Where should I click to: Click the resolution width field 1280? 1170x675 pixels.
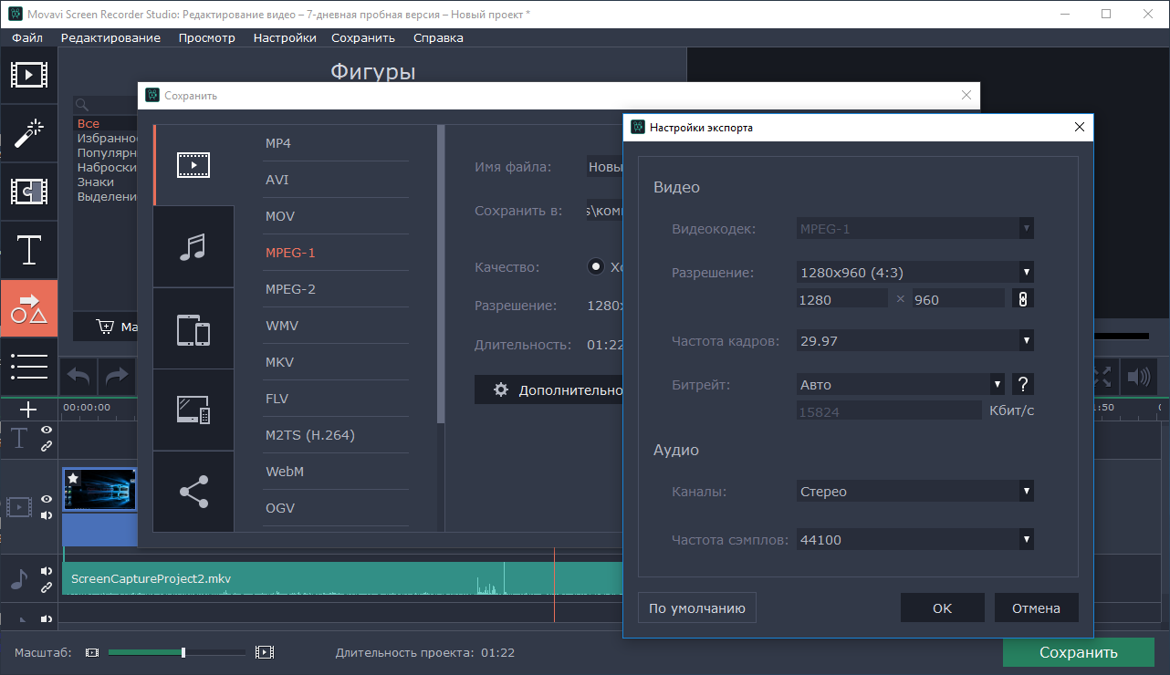pos(841,299)
